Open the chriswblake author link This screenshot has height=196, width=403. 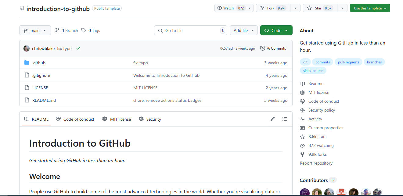tap(43, 48)
